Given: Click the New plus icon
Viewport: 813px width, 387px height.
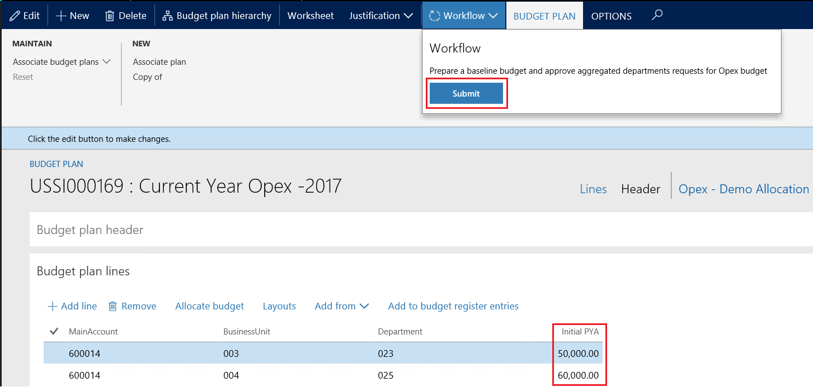Looking at the screenshot, I should (60, 15).
